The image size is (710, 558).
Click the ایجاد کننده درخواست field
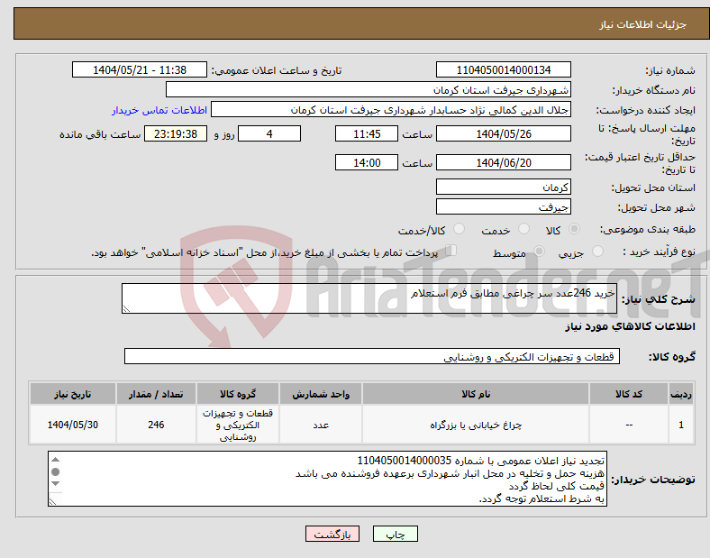(391, 110)
